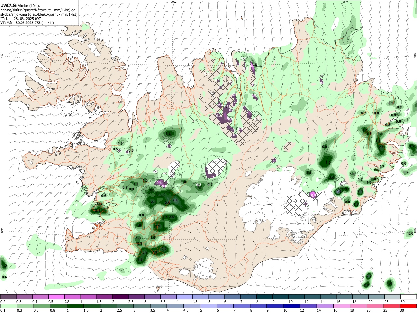
Task: Click the bright red rain swatch after 30
Action: tap(408, 306)
